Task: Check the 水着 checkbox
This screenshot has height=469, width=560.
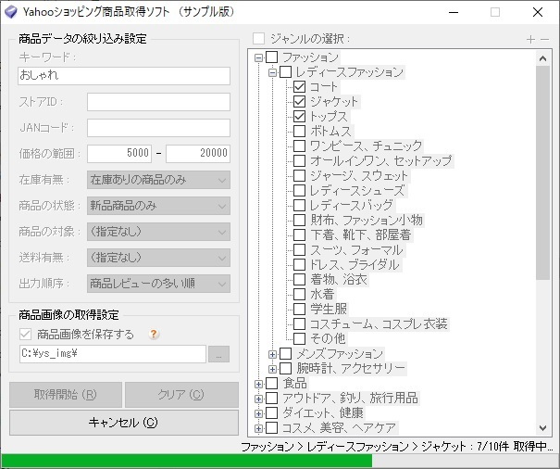Action: pos(299,294)
